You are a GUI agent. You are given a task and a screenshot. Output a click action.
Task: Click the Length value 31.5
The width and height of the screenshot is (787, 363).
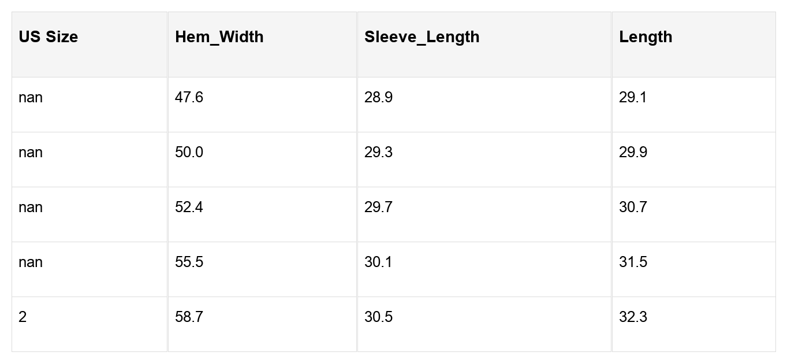pos(633,262)
